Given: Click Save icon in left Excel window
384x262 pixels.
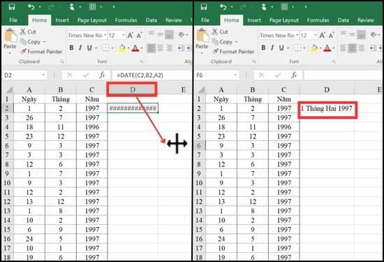Looking at the screenshot, I should 11,7.
